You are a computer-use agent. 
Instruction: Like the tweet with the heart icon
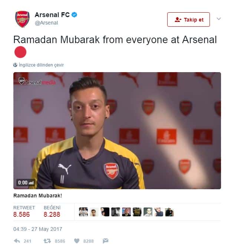[77, 241]
